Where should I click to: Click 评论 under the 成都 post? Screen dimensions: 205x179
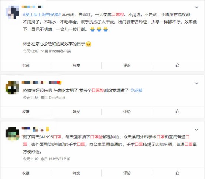click(x=127, y=112)
